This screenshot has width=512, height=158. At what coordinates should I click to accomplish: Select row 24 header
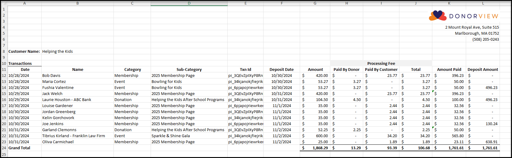pyautogui.click(x=4, y=148)
